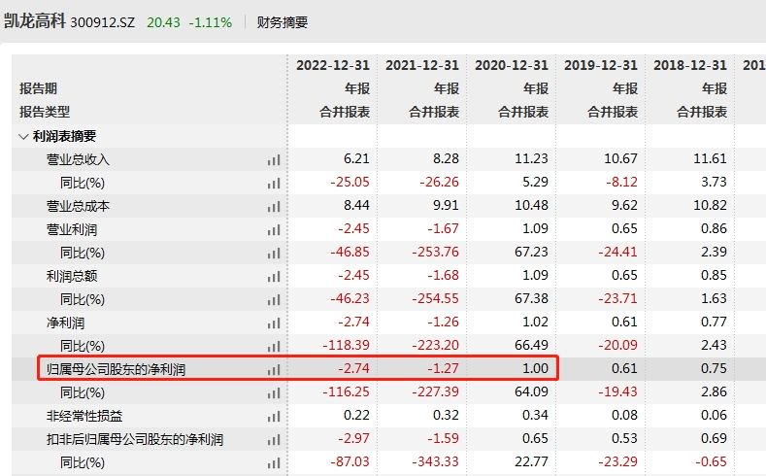Image resolution: width=766 pixels, height=476 pixels.
Task: Click the -87.03 growth cell
Action: 350,461
